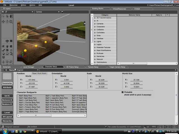
Task: Expand the 3D Transformations category
Action: point(95,18)
